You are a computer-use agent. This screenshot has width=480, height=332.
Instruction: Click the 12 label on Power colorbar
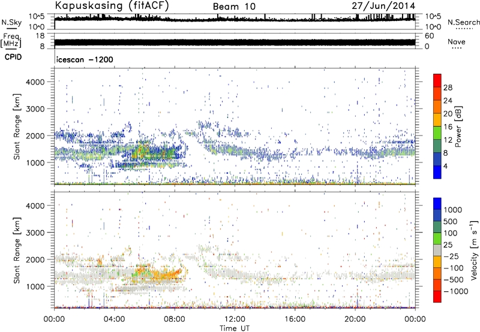448,140
